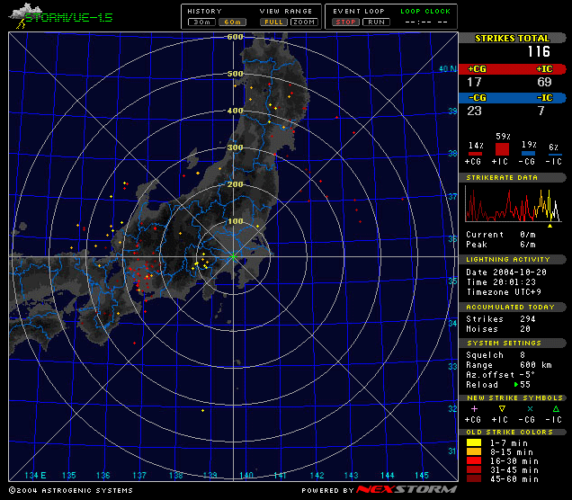Click the green Reload arrow indicator
The width and height of the screenshot is (572, 500).
(516, 384)
